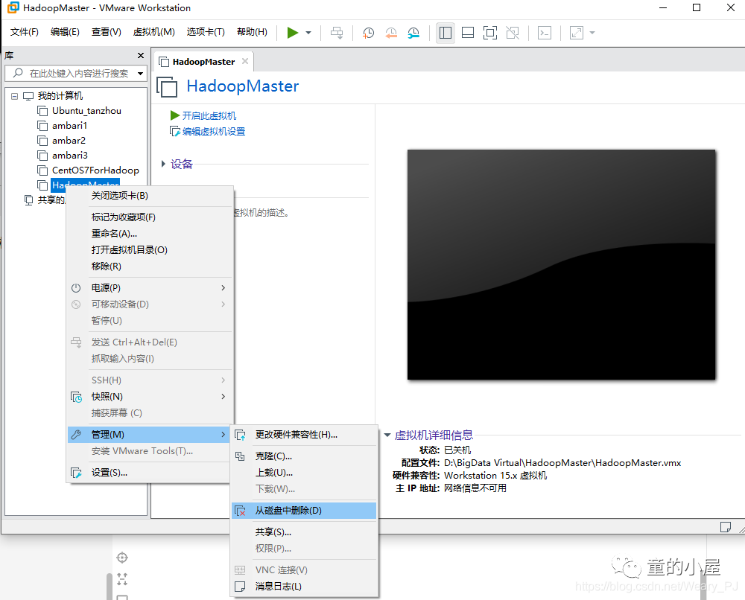Choose 消息日志(L) from submenu
The width and height of the screenshot is (745, 600).
(304, 587)
